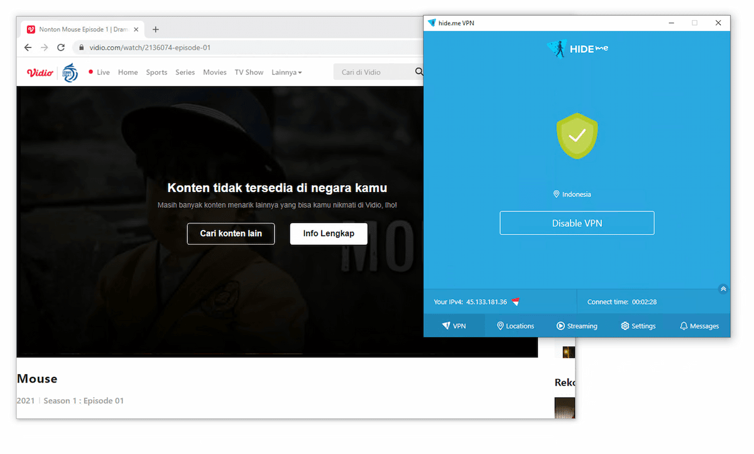Open the Sports menu item

pos(156,72)
